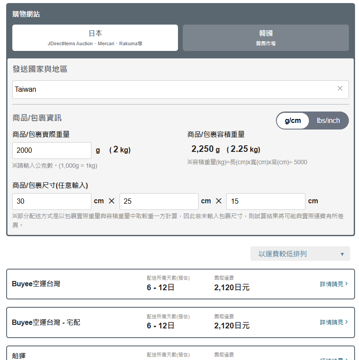Image resolution: width=359 pixels, height=360 pixels.
Task: Open the destination country selector showing Taiwan
Action: [174, 90]
